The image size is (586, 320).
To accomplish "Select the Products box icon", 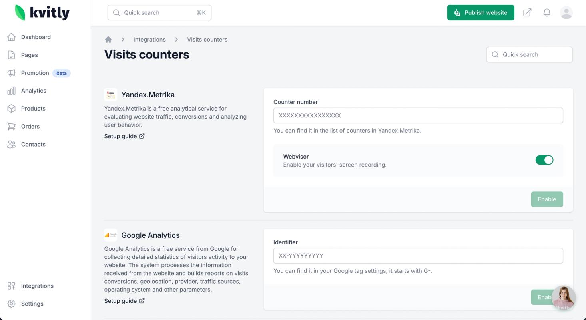I will tap(12, 109).
